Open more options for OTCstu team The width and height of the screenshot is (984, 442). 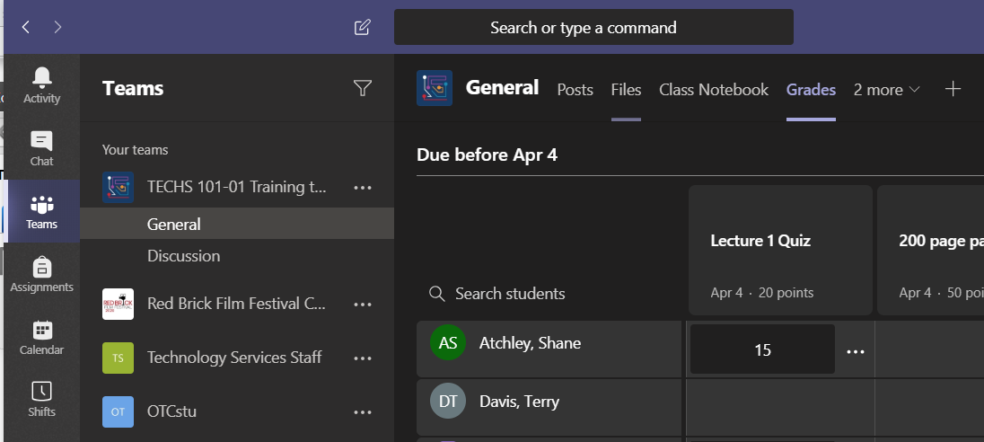click(x=363, y=411)
